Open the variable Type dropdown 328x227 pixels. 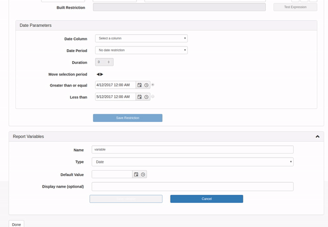(192, 162)
